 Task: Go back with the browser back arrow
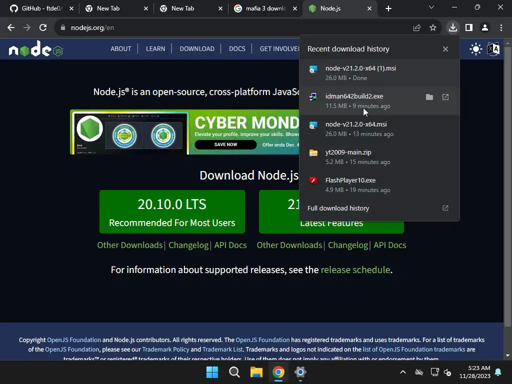click(11, 28)
